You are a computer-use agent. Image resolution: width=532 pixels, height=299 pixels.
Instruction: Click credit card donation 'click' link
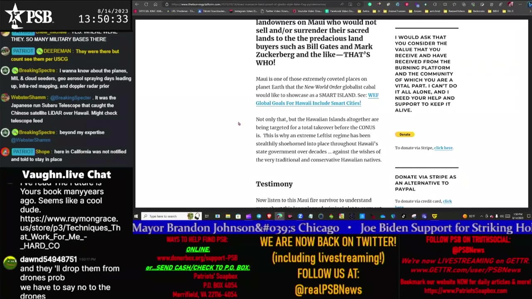pos(447,201)
